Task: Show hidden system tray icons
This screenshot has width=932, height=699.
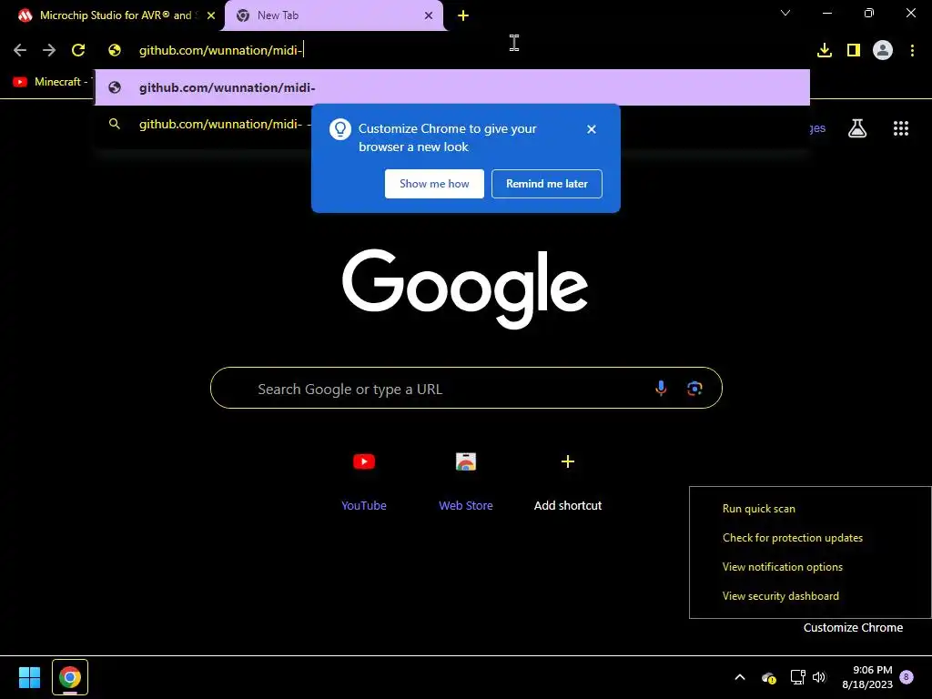Action: [740, 677]
